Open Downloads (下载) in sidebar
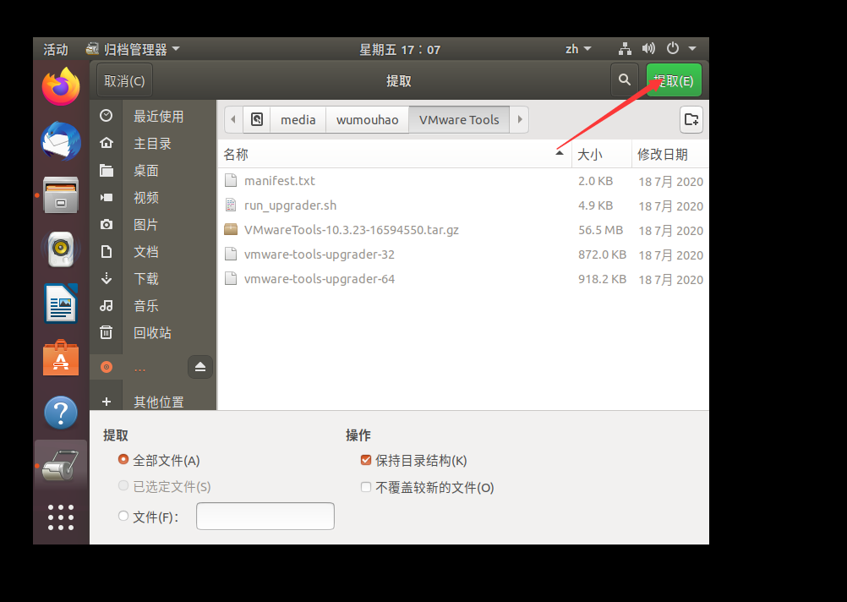 [x=153, y=278]
